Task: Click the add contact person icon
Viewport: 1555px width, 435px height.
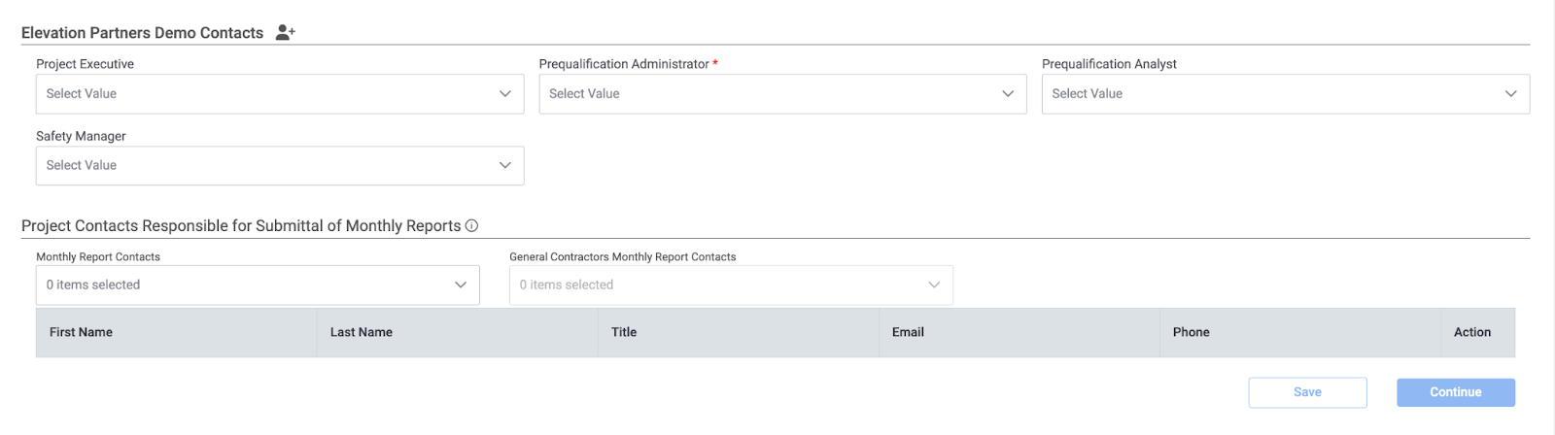Action: click(x=285, y=32)
